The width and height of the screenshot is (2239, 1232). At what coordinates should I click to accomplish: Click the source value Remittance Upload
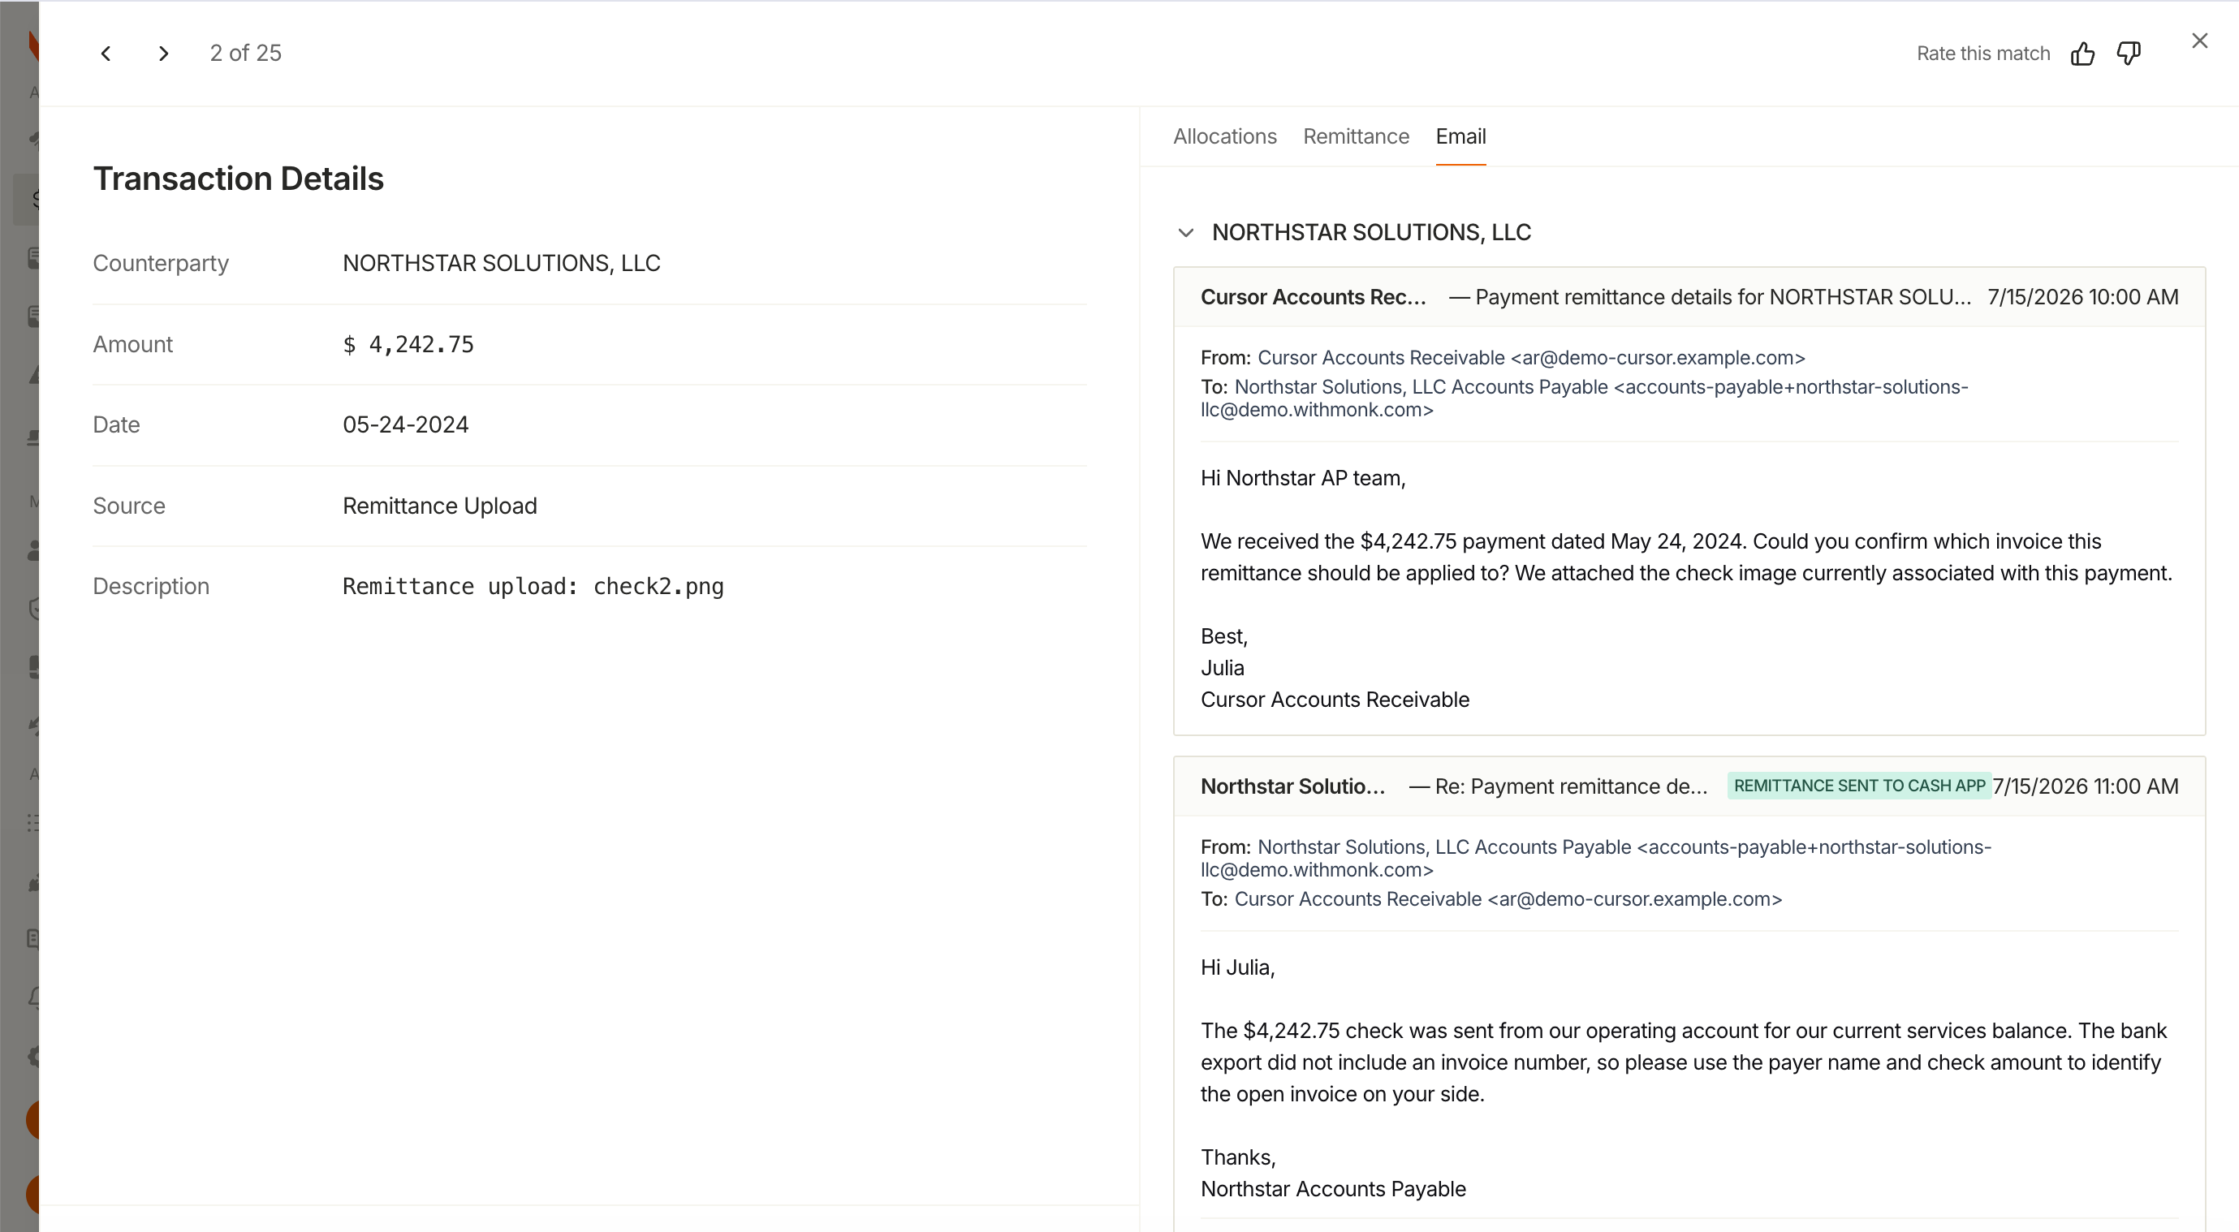pyautogui.click(x=440, y=506)
